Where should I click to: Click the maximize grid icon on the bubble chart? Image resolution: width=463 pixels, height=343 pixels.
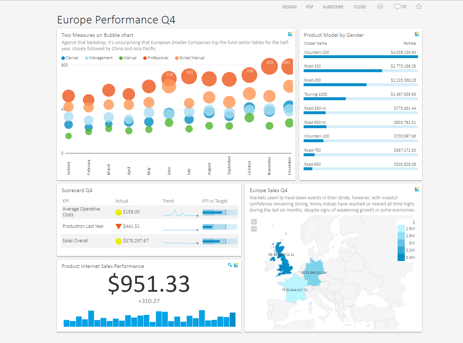(290, 34)
